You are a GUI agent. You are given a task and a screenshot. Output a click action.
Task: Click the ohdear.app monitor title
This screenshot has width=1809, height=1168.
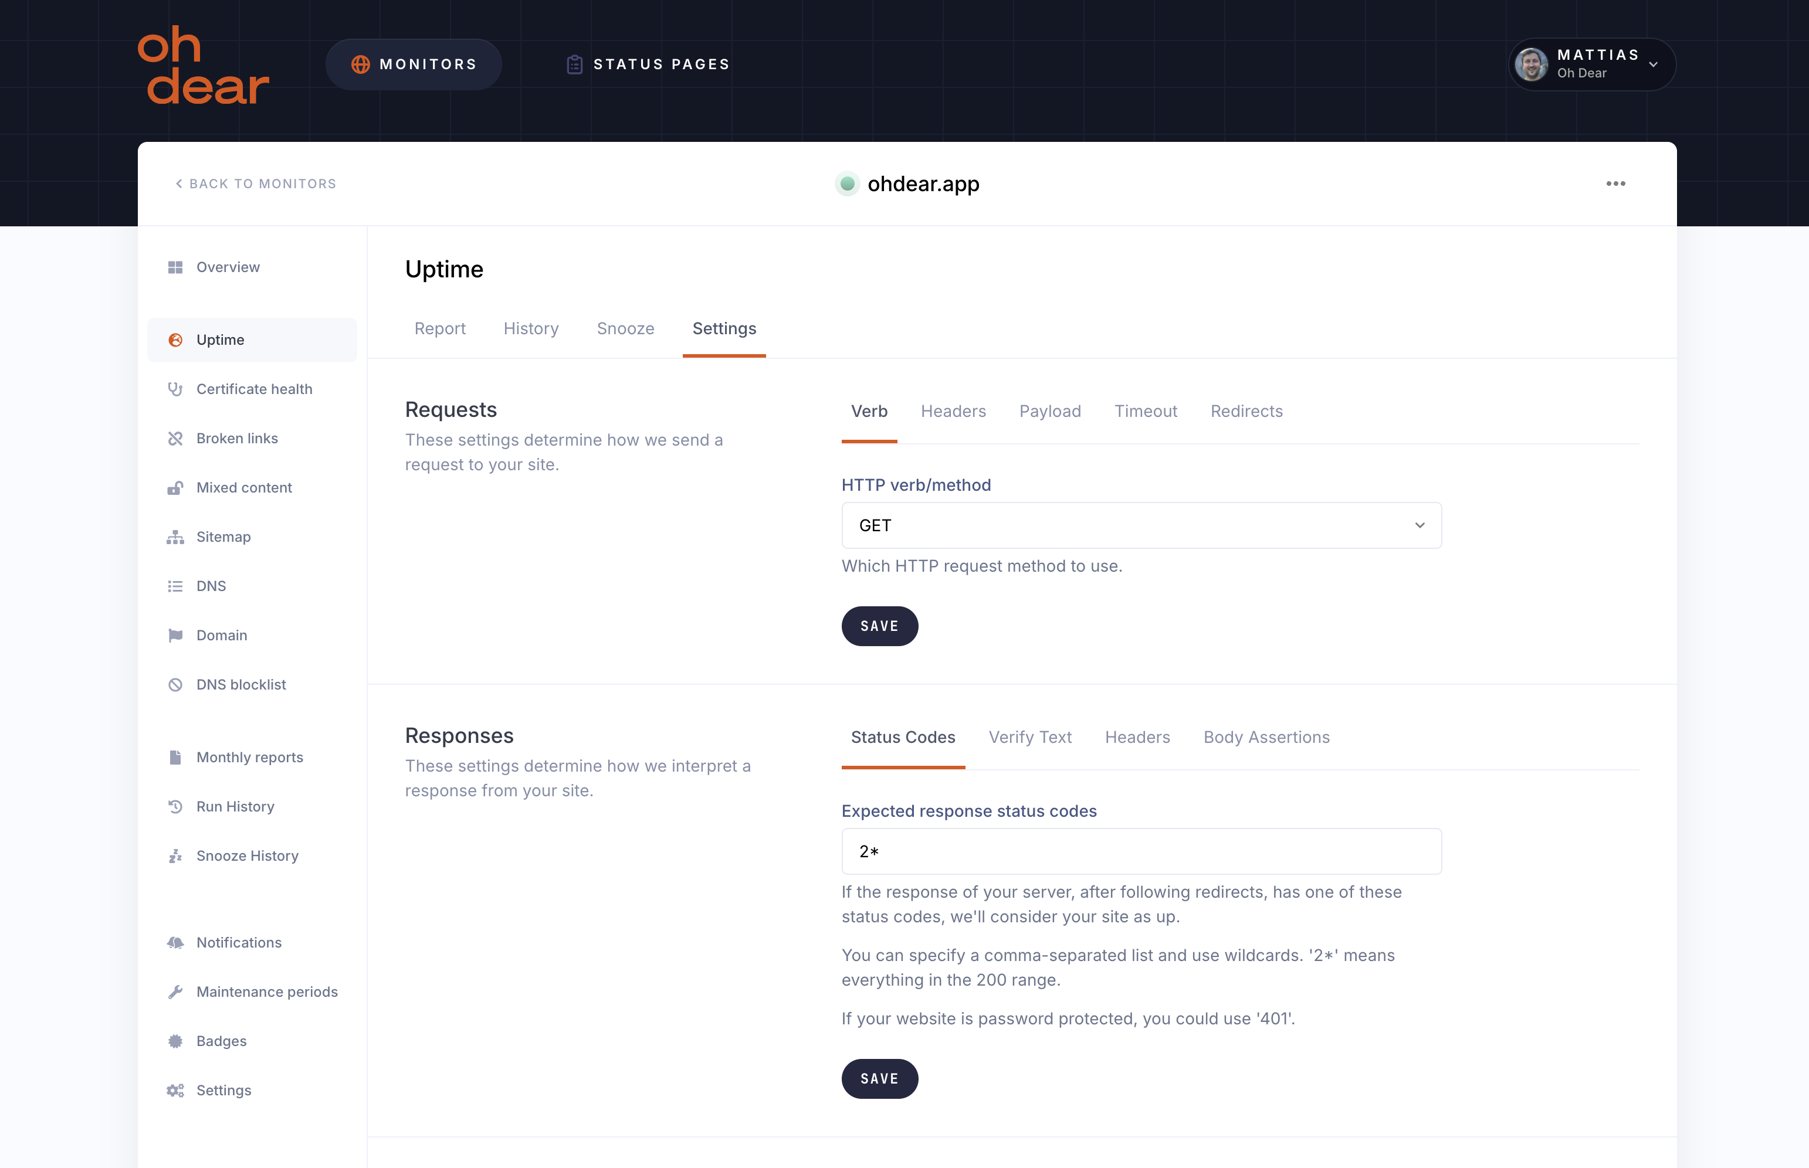[923, 184]
